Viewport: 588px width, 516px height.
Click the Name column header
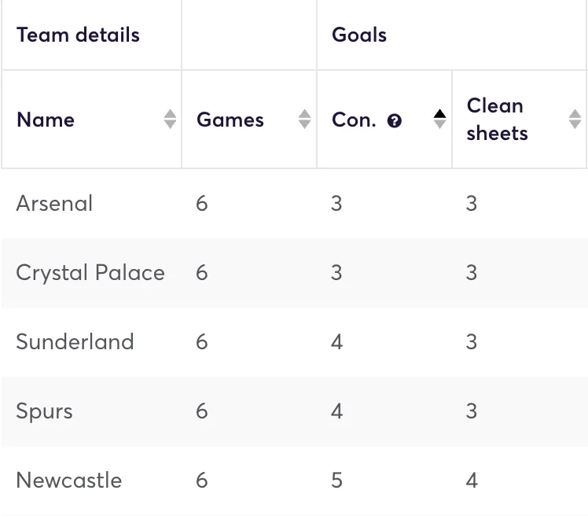(x=46, y=120)
